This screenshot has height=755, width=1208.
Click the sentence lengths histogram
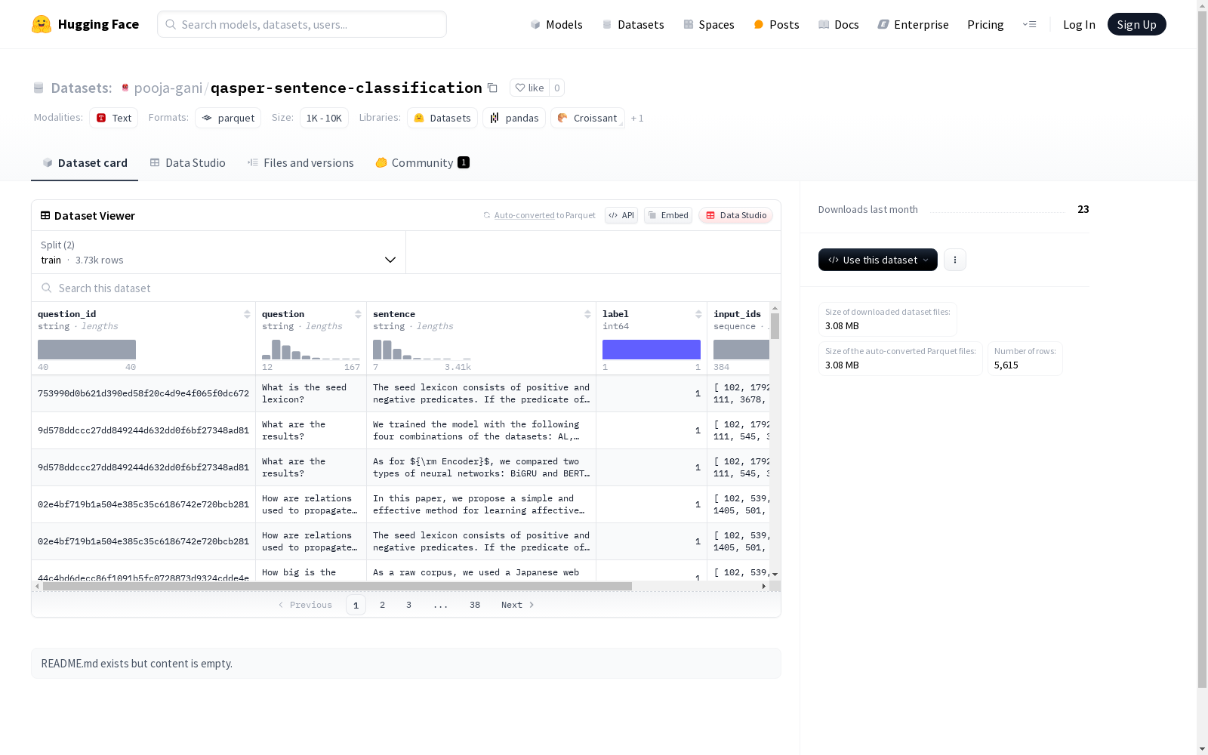[422, 350]
